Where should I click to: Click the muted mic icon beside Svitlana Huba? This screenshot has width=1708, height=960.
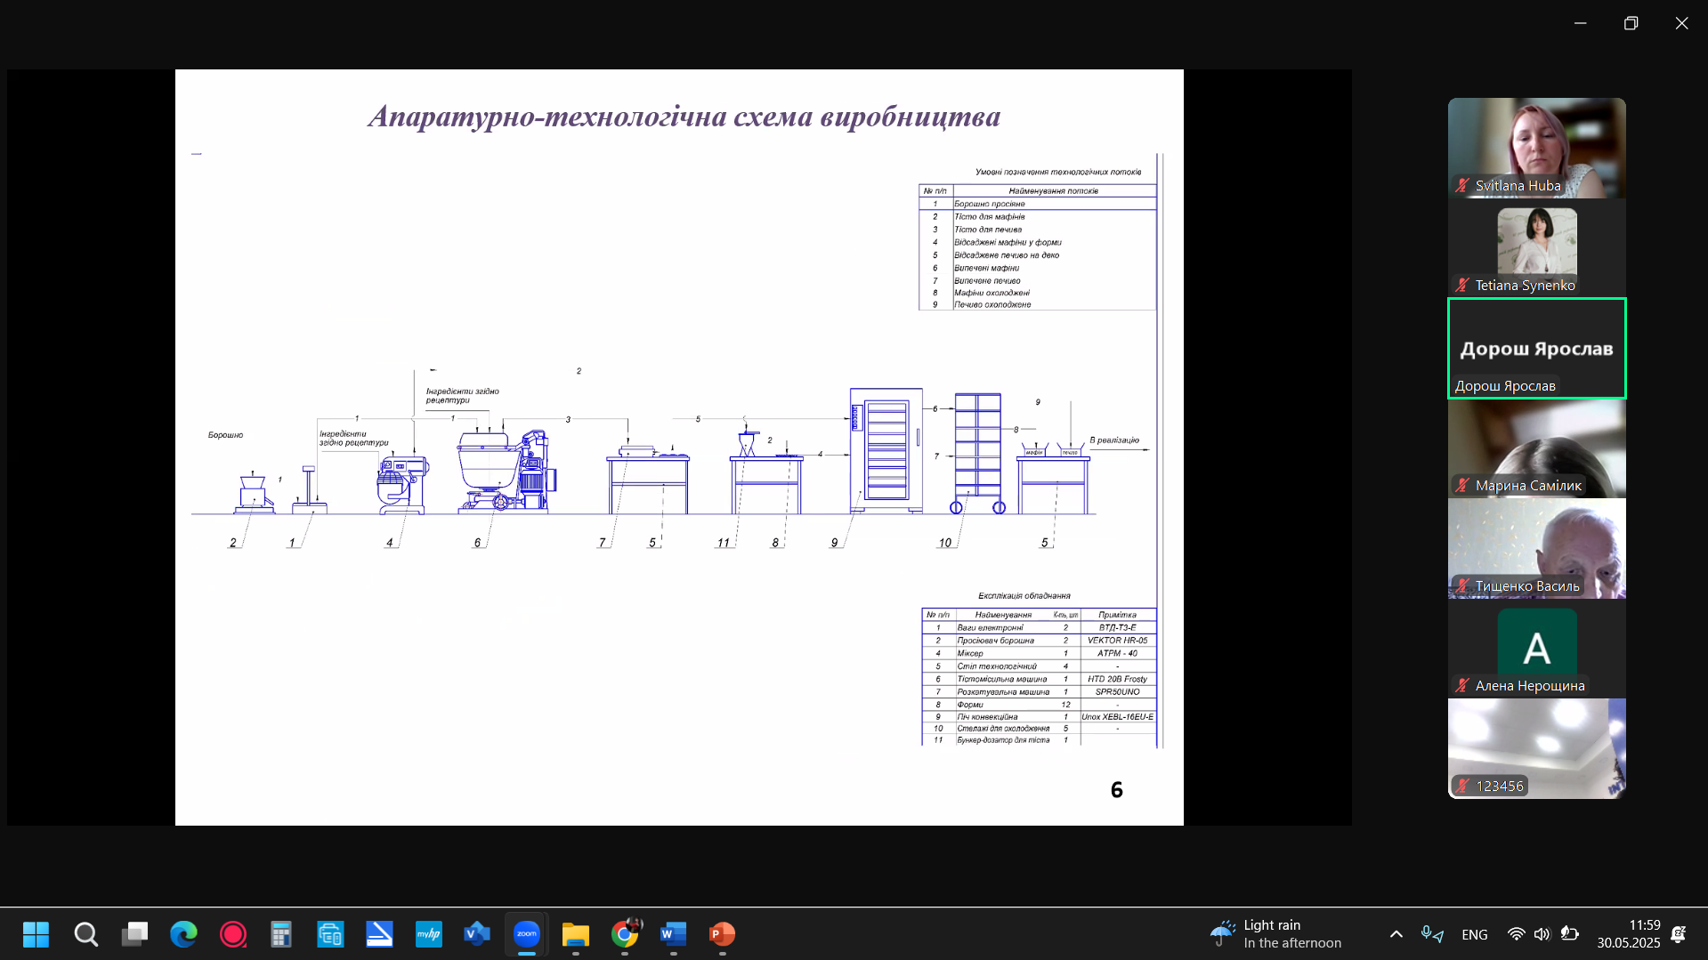pyautogui.click(x=1462, y=185)
